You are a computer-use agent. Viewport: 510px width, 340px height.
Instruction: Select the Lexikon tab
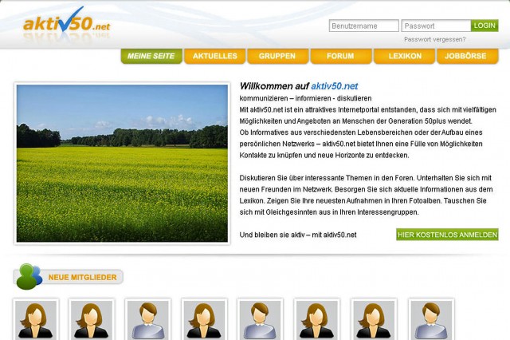[x=404, y=57]
